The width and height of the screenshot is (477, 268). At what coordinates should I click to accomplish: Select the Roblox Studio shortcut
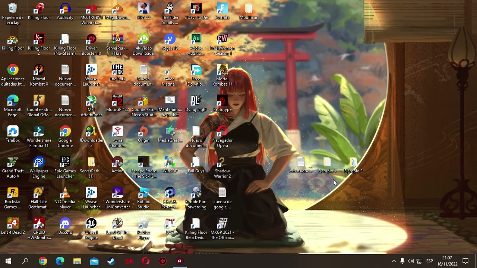tap(143, 198)
